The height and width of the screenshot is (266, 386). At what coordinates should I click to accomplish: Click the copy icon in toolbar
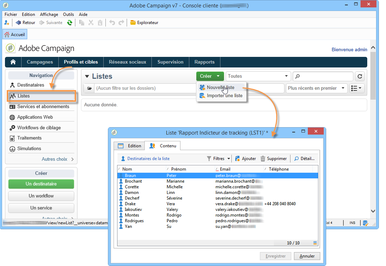[81, 23]
